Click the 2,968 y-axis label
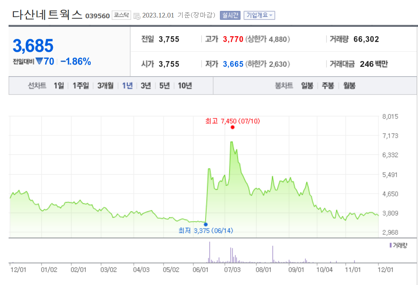Image resolution: width=418 pixels, height=285 pixels. [x=390, y=233]
